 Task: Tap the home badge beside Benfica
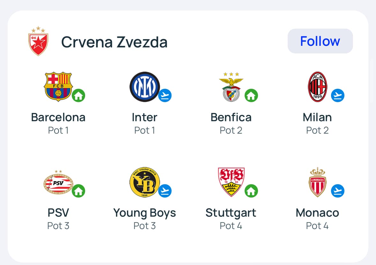251,95
